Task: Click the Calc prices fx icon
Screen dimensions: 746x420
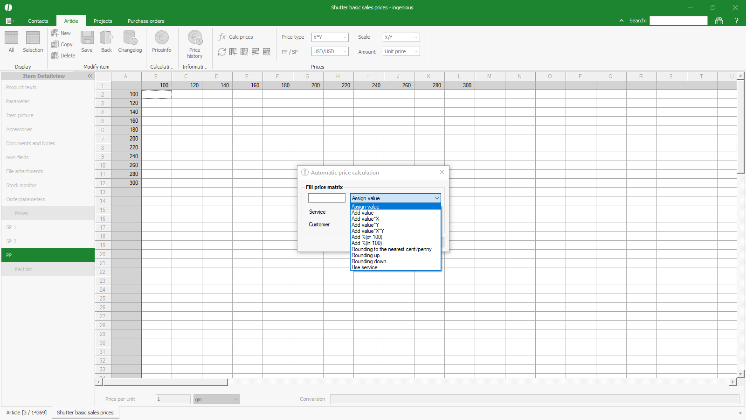Action: (x=222, y=37)
